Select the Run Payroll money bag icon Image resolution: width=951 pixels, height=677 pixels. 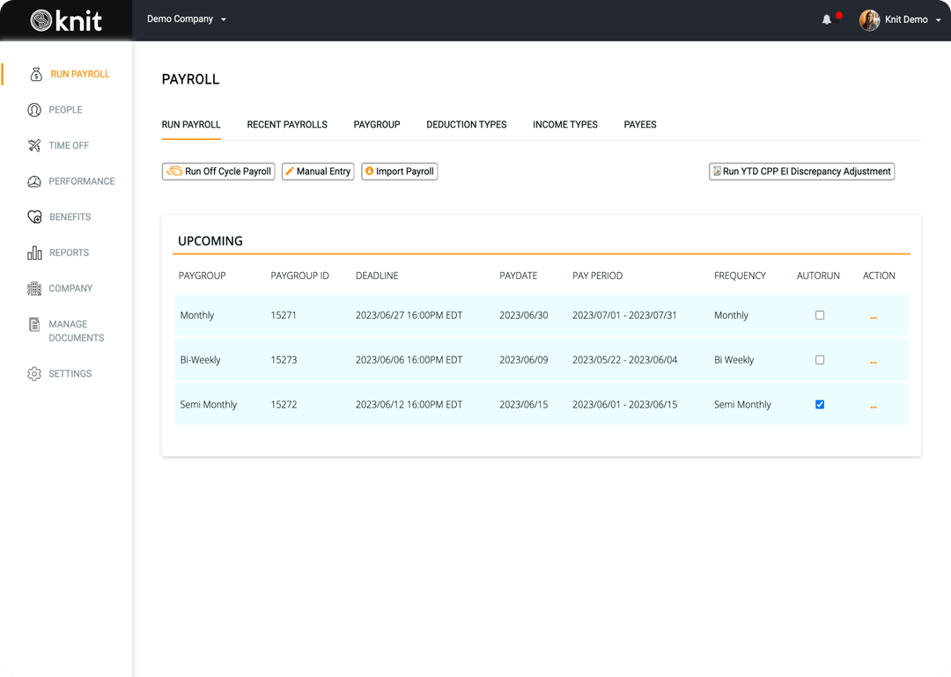pyautogui.click(x=35, y=74)
